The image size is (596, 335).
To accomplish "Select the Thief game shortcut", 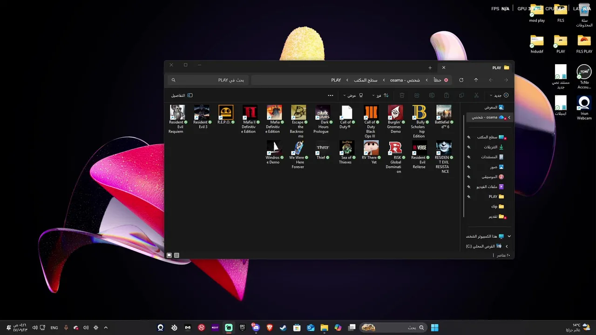I will coord(323,149).
